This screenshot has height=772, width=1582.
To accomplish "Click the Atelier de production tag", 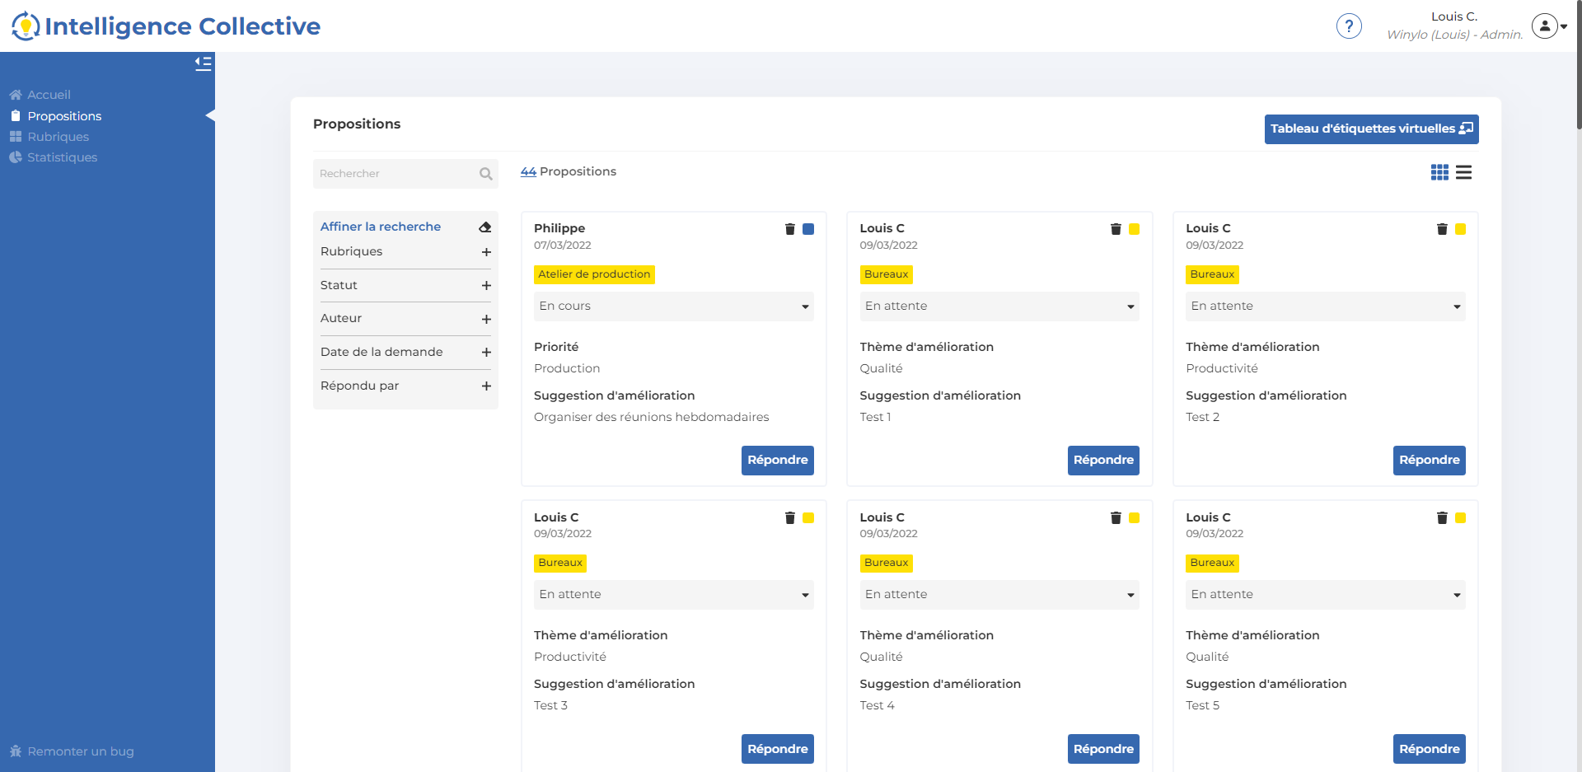I will tap(594, 274).
